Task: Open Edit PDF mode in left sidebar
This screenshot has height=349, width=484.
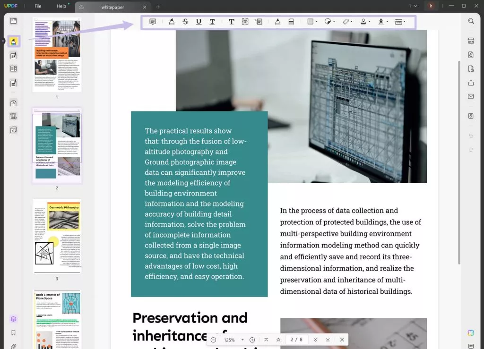Action: click(x=13, y=56)
